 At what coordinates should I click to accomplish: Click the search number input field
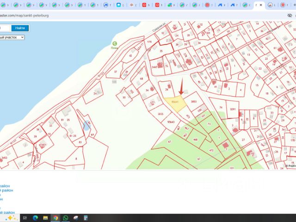tap(5, 28)
